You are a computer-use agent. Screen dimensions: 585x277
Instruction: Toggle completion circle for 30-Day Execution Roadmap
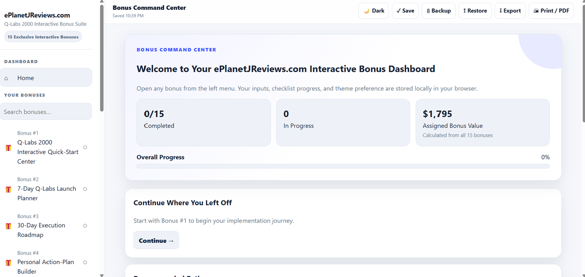[x=85, y=226]
